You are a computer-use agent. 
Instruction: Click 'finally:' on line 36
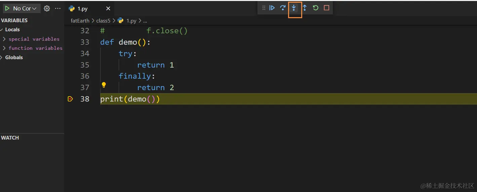(137, 76)
